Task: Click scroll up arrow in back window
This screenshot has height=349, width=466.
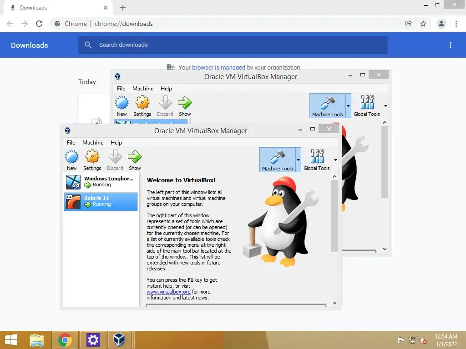Action: 385,122
